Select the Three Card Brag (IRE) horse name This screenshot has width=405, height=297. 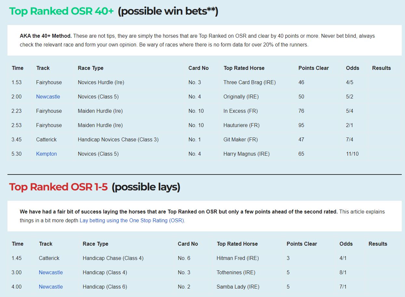pos(249,82)
